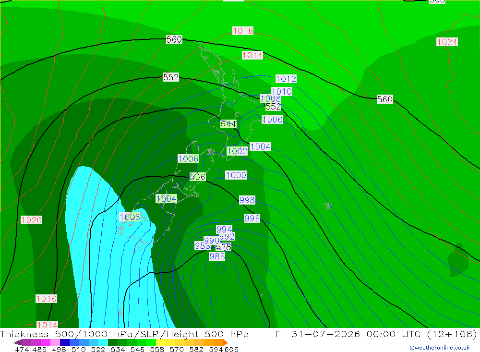Click the blue 986 isobar label
Screen dimensions: 480x352
(x=217, y=256)
